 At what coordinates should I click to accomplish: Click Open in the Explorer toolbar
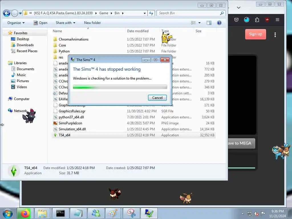tap(40, 23)
